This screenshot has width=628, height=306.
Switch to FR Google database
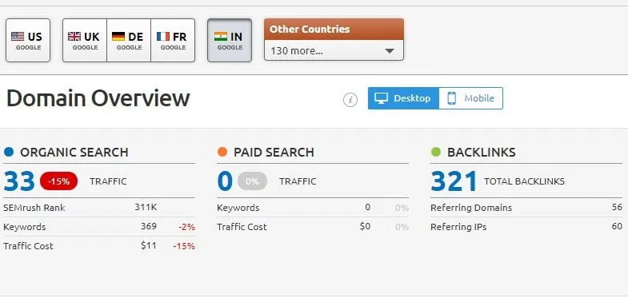[x=173, y=41]
